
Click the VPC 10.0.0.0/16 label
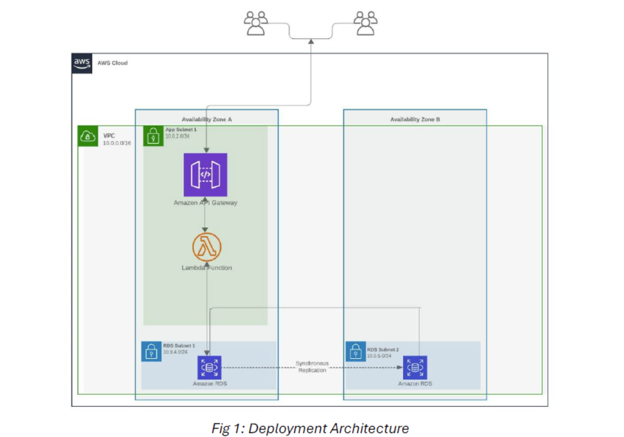point(117,139)
